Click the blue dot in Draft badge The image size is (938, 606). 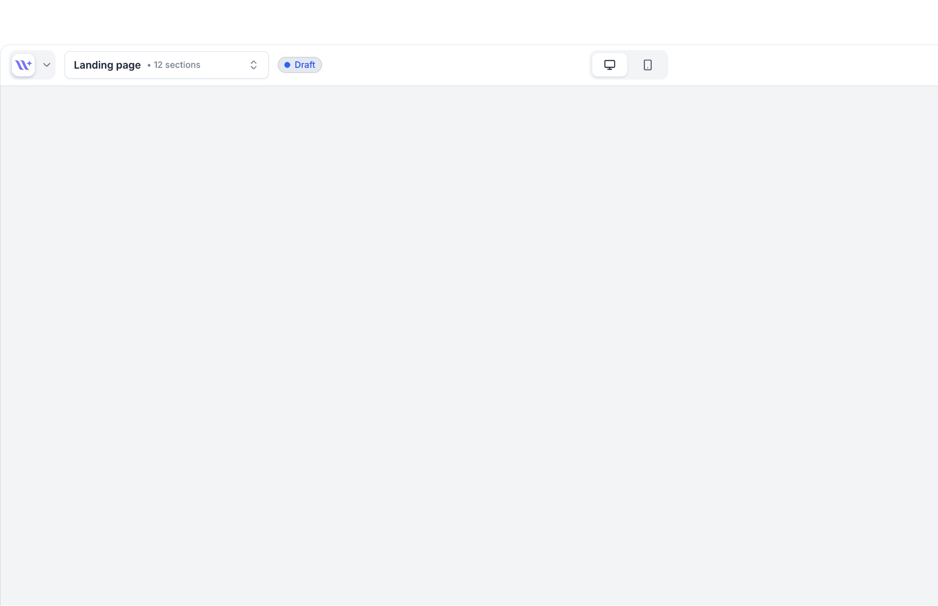[287, 65]
